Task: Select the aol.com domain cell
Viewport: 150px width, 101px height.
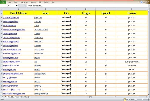Action: [132, 70]
